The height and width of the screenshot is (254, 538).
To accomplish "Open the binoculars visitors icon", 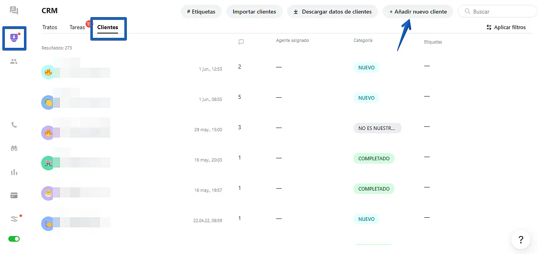I will coord(14,148).
